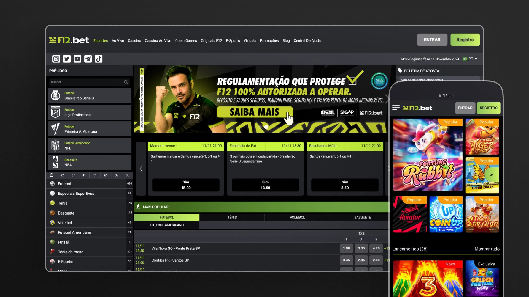Screen dimensions: 529x297
Task: Expand Tênis de mesa sport category
Action: [90, 252]
